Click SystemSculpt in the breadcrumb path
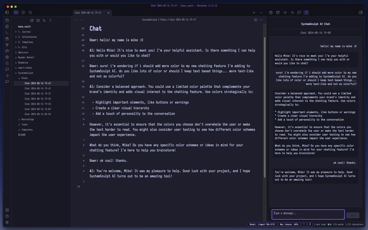 (150, 20)
